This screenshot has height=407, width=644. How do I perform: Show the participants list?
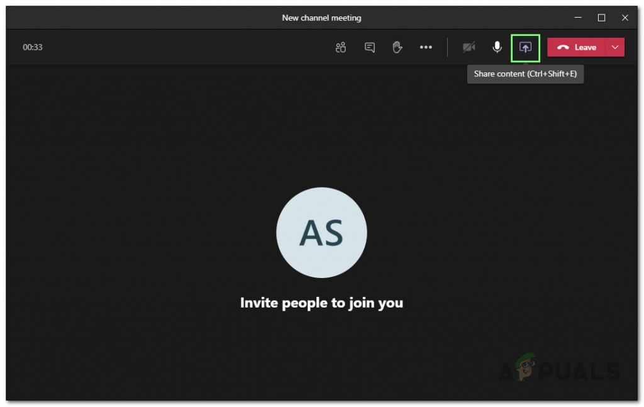pyautogui.click(x=340, y=47)
